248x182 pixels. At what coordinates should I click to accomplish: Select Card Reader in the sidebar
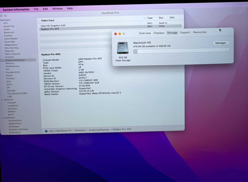(11, 39)
